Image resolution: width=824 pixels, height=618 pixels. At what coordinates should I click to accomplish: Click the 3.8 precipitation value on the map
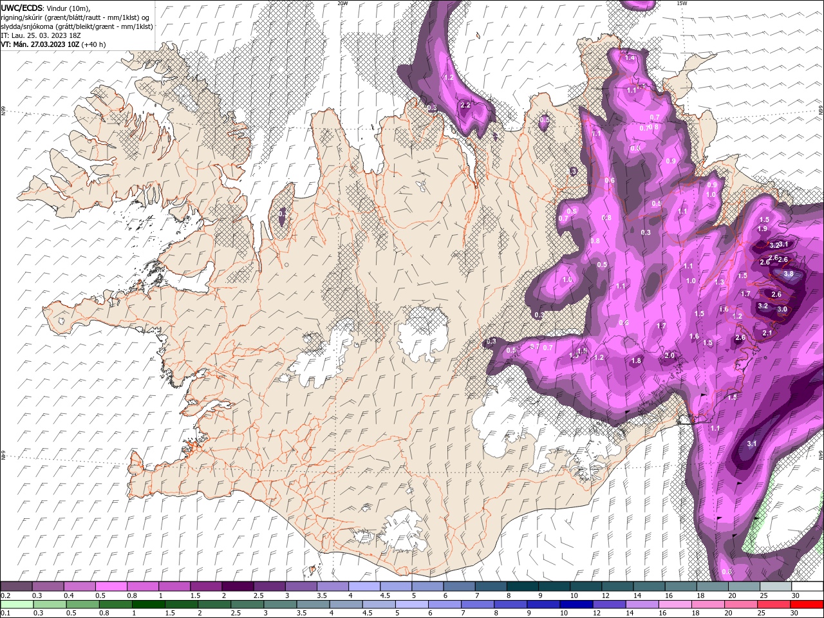tap(789, 274)
